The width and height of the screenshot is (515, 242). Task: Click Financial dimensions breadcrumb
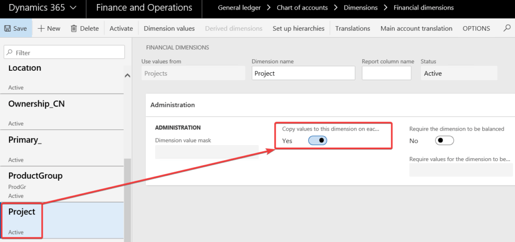tap(423, 8)
